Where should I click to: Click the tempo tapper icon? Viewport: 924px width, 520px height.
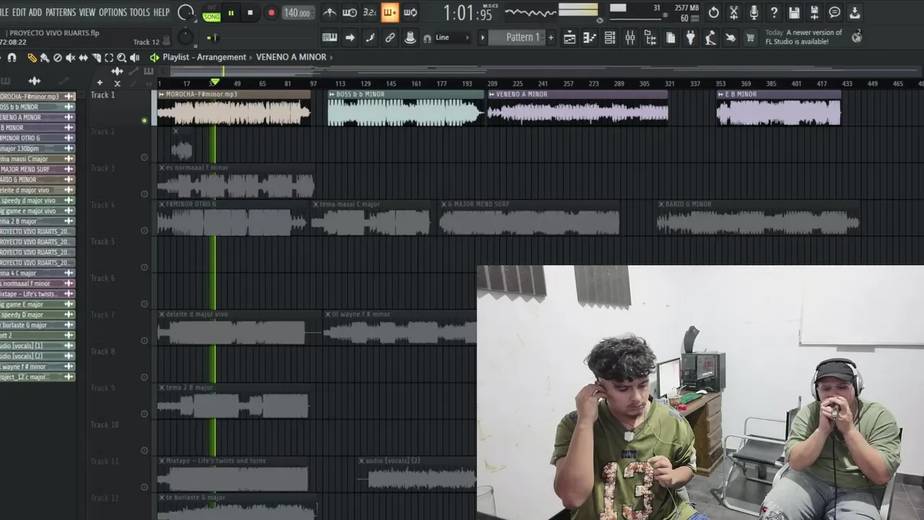(711, 38)
